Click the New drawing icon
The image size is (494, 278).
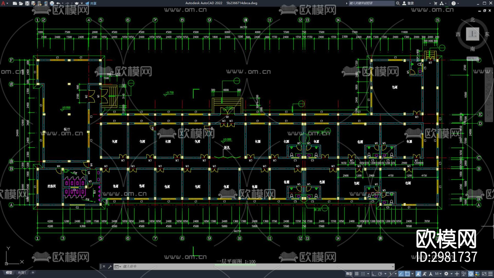(15, 3)
